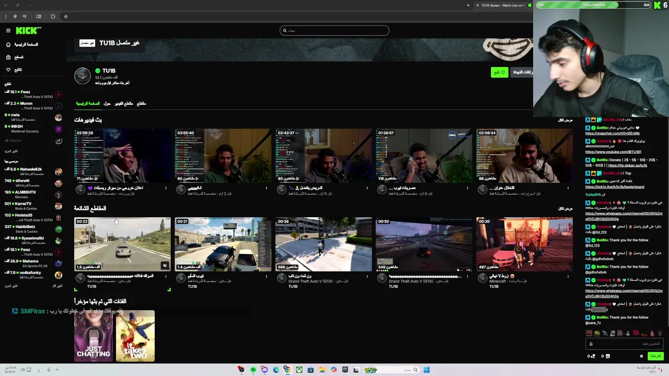
Task: Open options menu of the 02:43:37 video
Action: [x=367, y=188]
